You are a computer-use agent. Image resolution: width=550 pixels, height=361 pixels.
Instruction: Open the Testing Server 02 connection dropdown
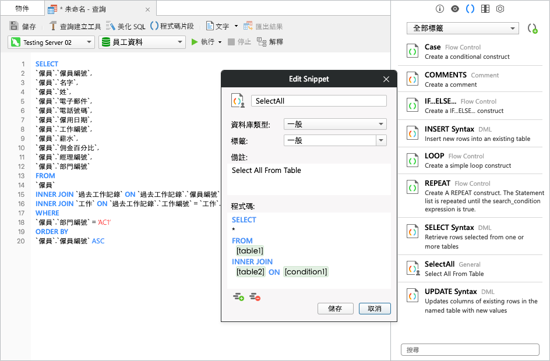pos(50,42)
